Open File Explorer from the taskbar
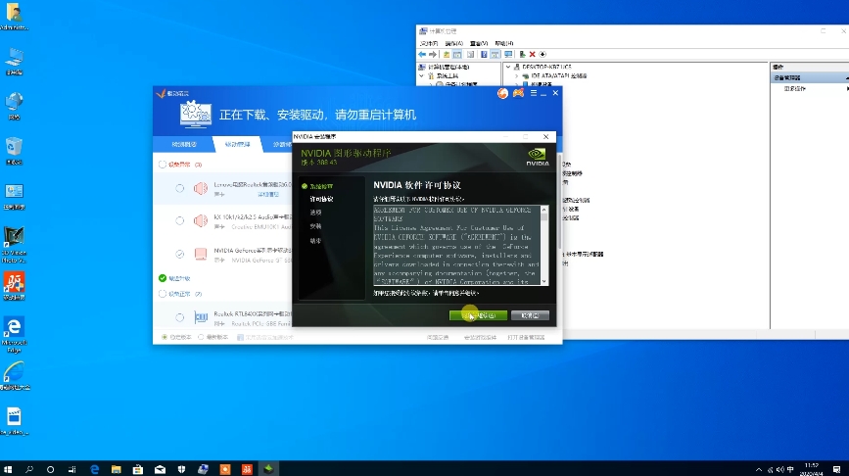Screen dimensions: 849x476 117,469
